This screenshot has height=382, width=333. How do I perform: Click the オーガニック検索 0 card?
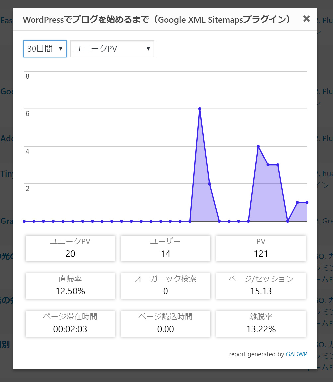[x=166, y=286]
